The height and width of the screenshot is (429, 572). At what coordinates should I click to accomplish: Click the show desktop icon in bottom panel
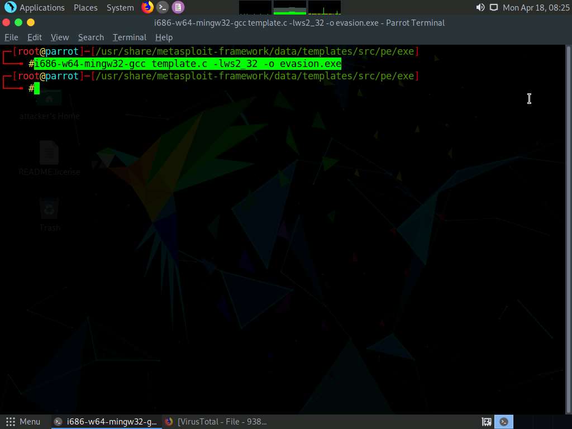pyautogui.click(x=487, y=422)
